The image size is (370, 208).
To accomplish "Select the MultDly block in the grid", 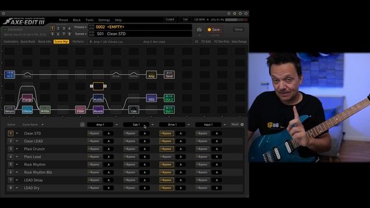I will [98, 98].
